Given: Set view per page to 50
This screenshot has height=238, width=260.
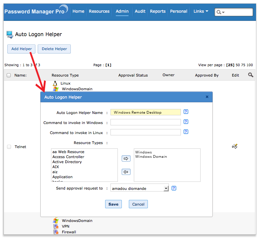Looking at the screenshot, I should coord(238,65).
